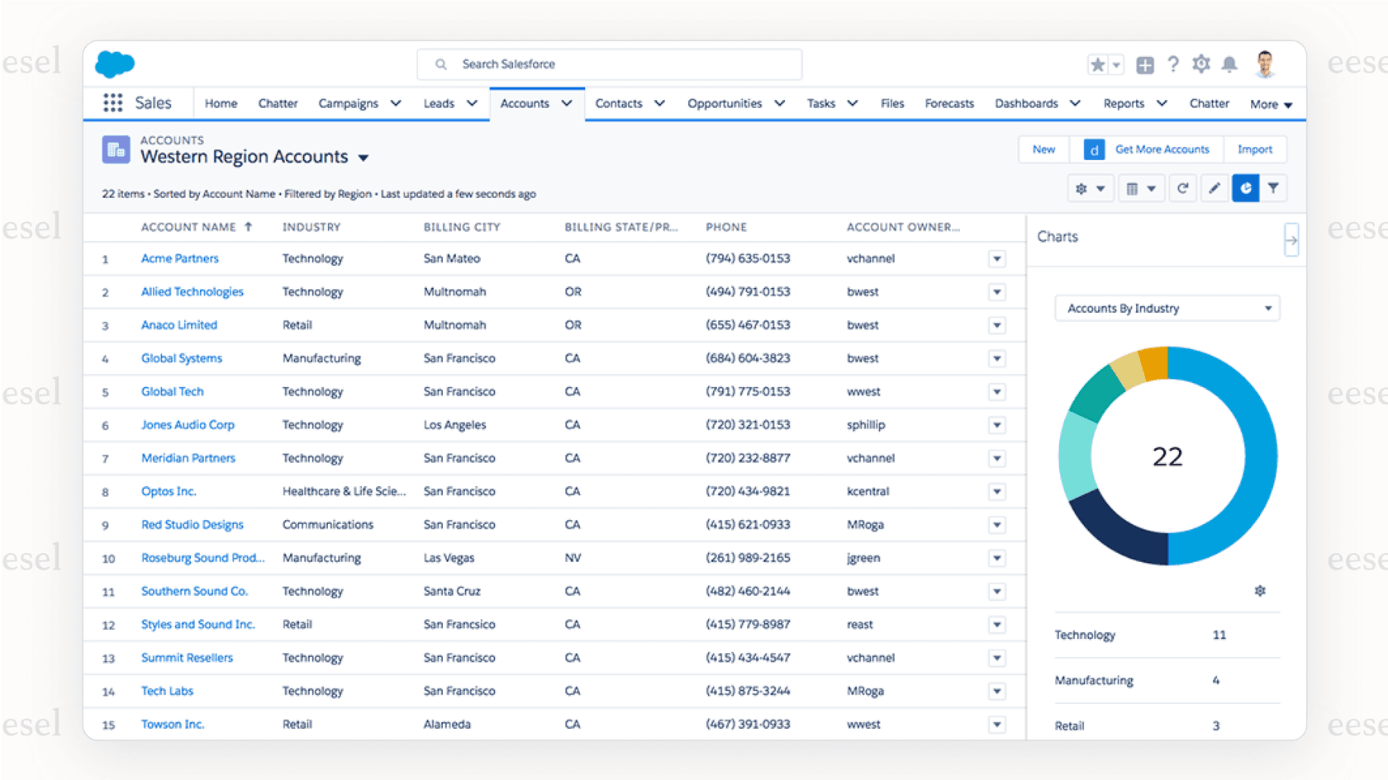This screenshot has width=1388, height=780.
Task: Toggle the chart panel display button
Action: click(1245, 188)
